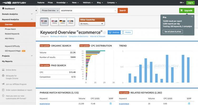Click the Volume value 22.2K
Image resolution: width=198 pixels, height=105 pixels.
point(73,52)
